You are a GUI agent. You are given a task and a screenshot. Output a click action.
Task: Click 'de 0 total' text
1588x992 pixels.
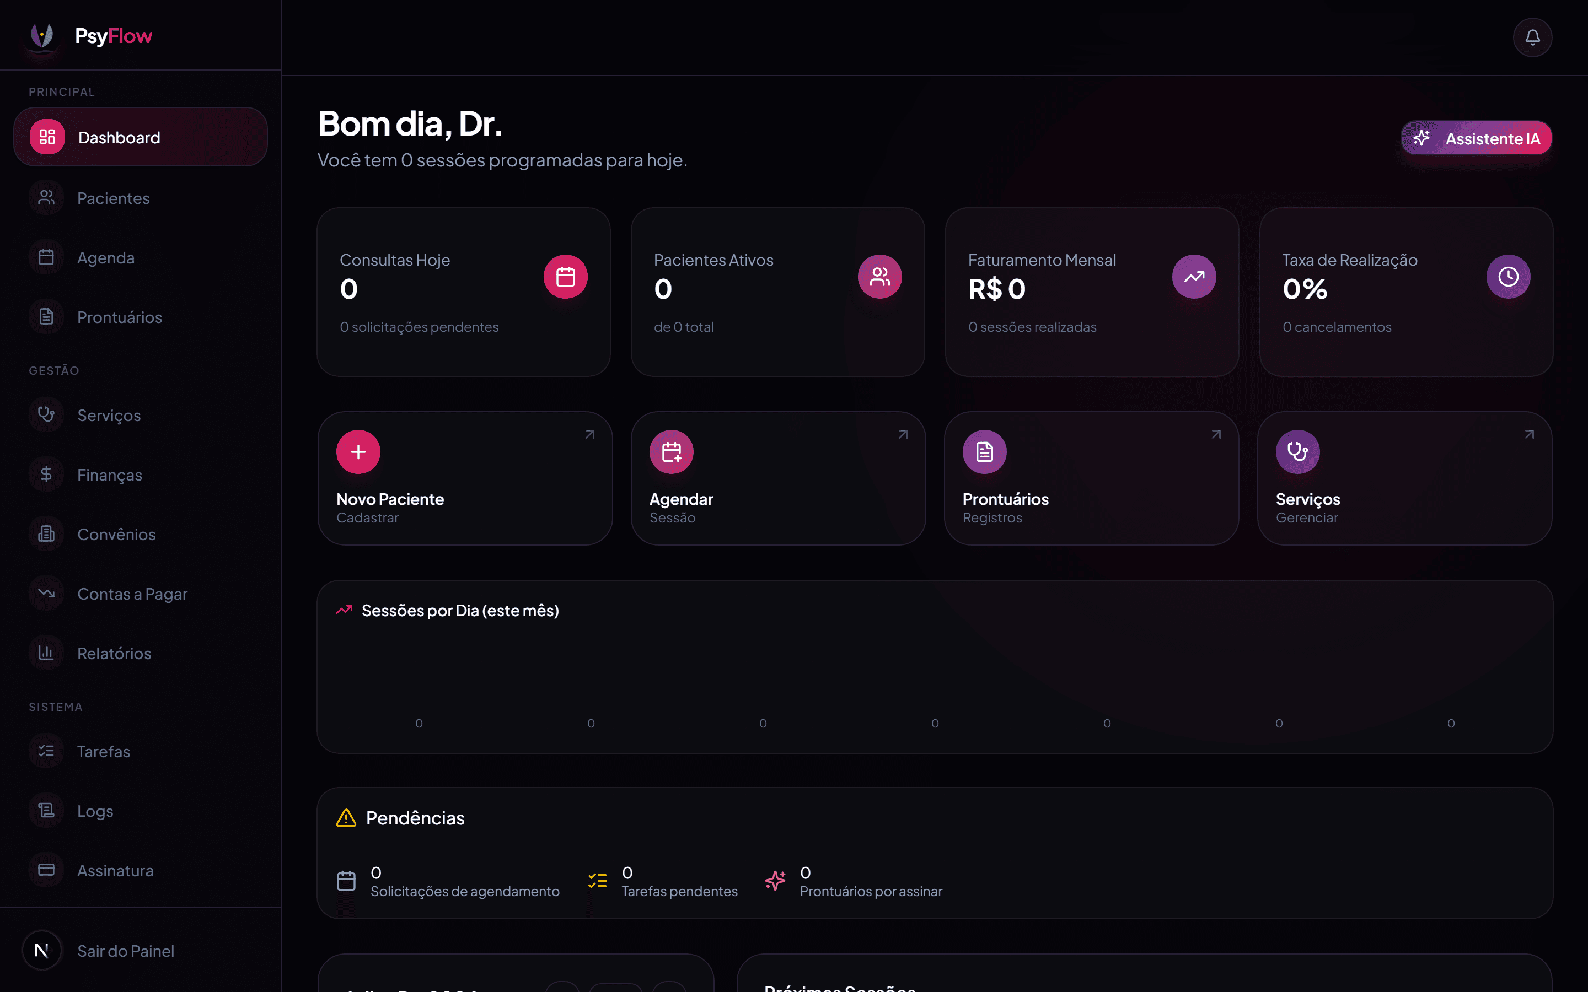tap(683, 327)
